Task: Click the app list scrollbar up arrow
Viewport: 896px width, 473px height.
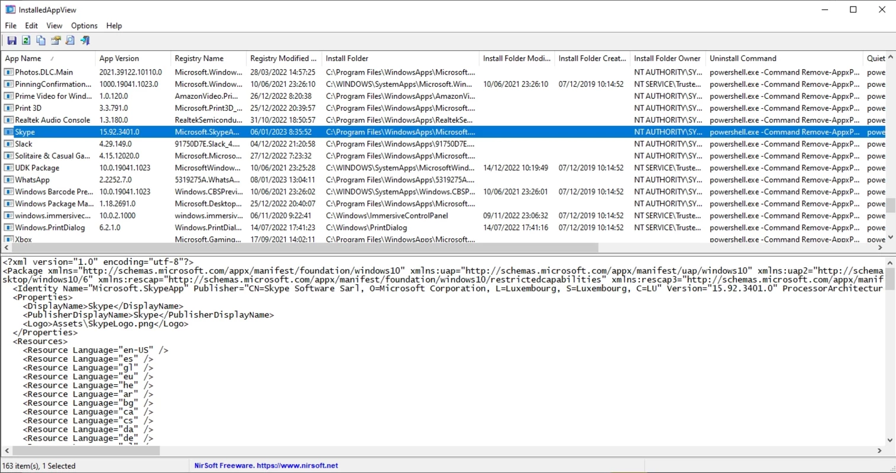Action: (891, 58)
